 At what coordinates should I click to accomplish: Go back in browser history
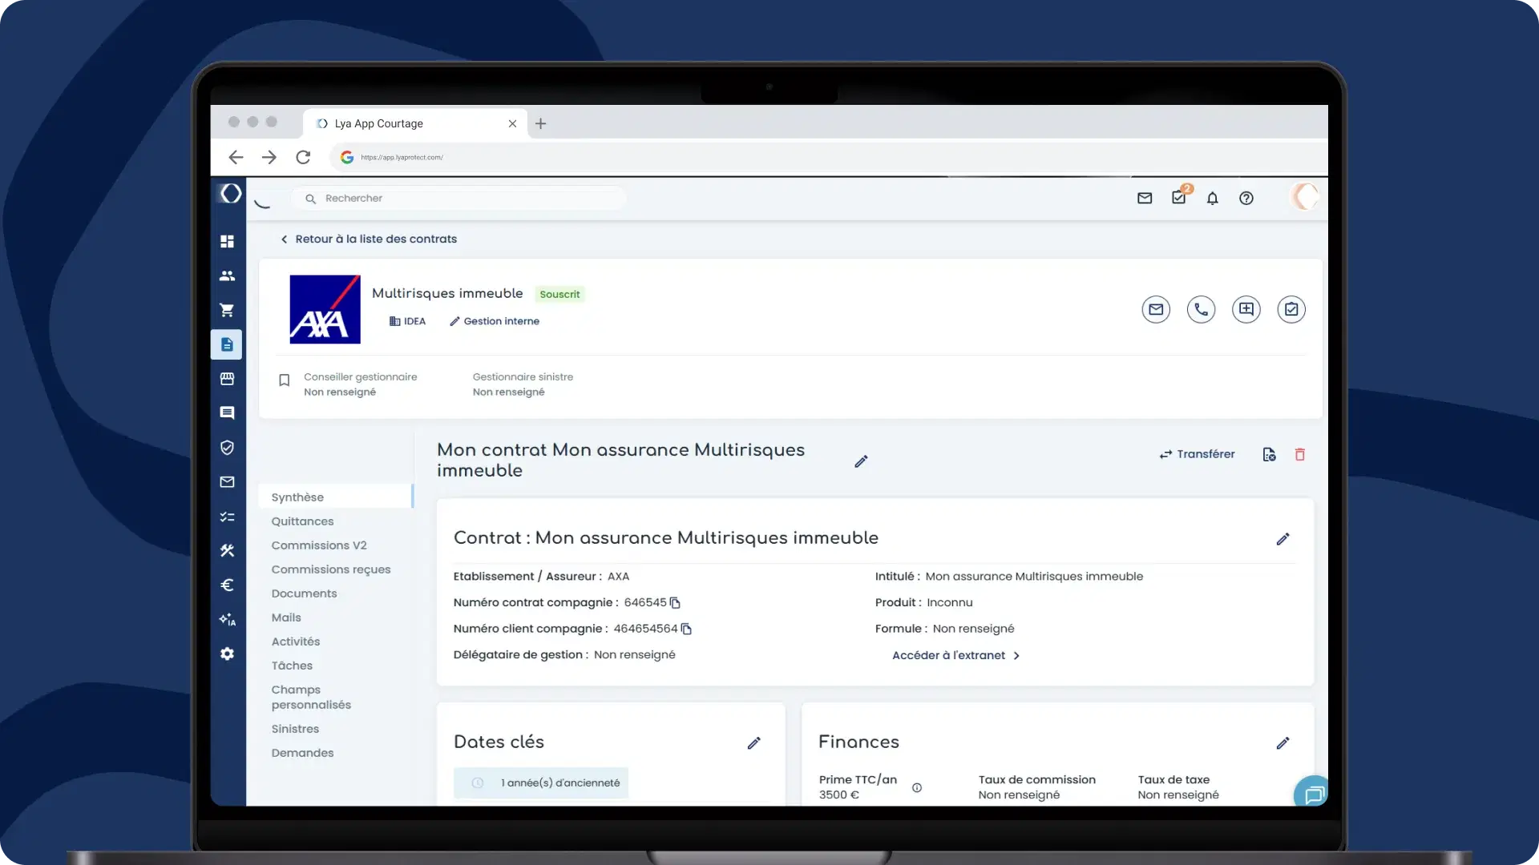[x=236, y=157]
